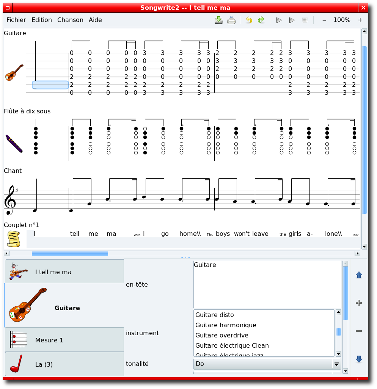Click the lyric word 'leave'
This screenshot has width=377, height=389.
click(x=260, y=234)
